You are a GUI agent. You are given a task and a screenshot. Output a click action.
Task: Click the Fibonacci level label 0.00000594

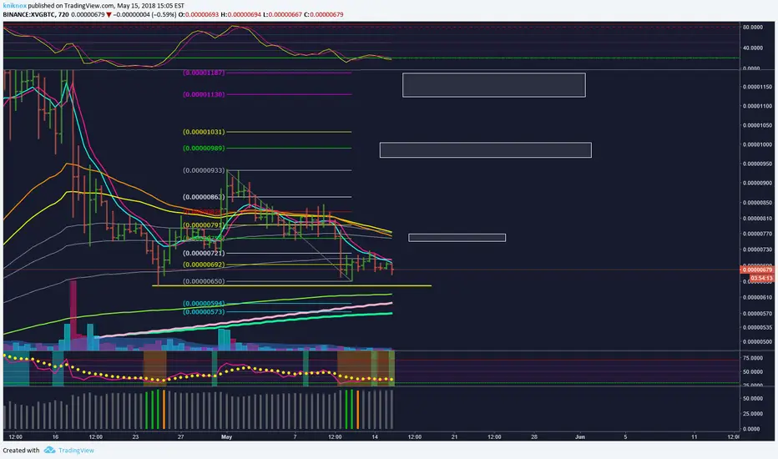coord(204,303)
